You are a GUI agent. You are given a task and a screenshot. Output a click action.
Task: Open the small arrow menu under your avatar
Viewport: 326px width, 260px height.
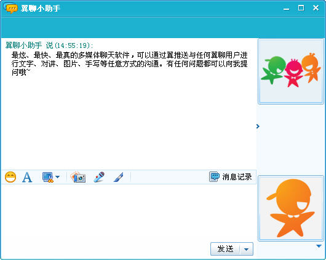pyautogui.click(x=319, y=246)
